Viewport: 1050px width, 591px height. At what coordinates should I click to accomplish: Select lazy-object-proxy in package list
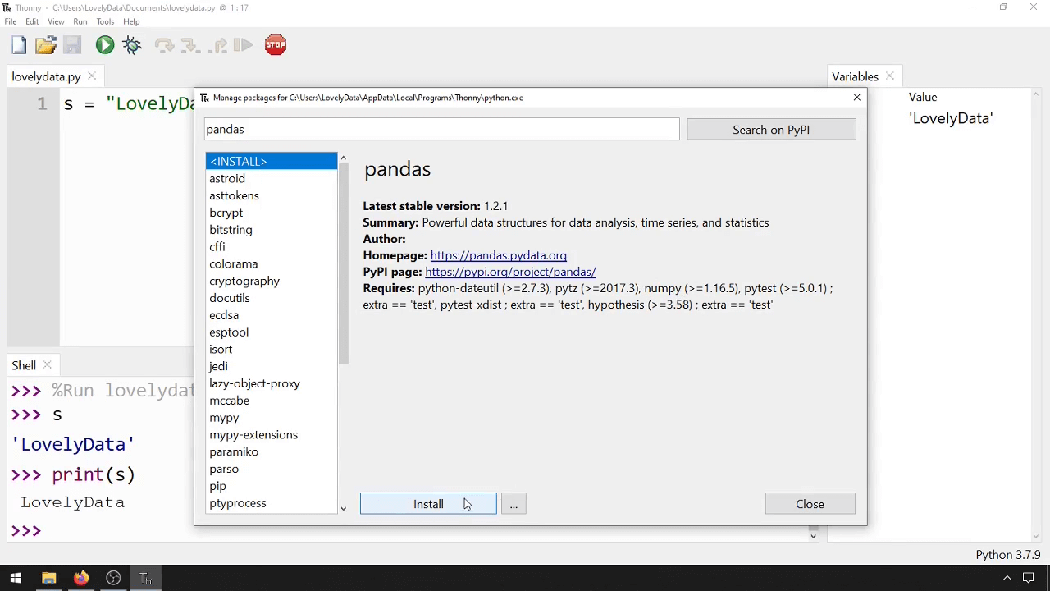[x=271, y=383]
